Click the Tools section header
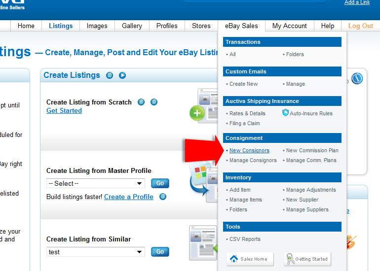The image size is (380, 271). click(x=282, y=227)
